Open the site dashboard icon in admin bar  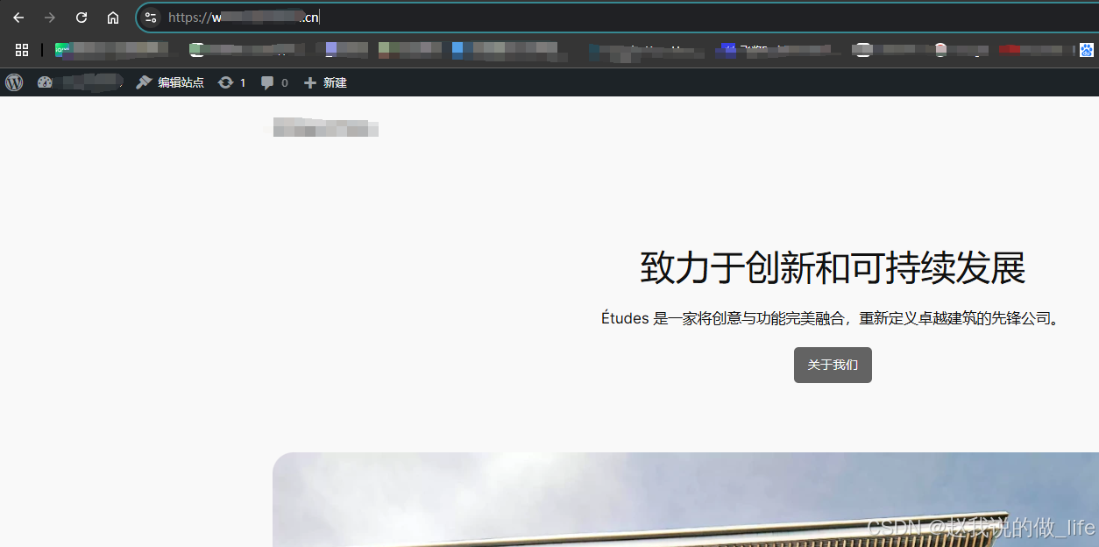click(46, 82)
